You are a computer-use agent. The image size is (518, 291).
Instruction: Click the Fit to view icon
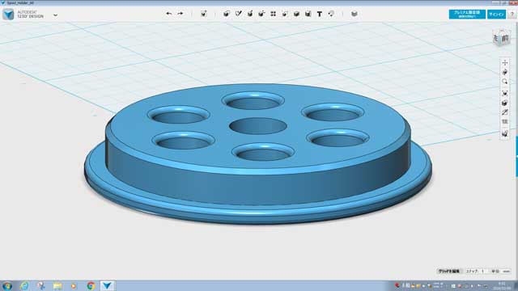tap(505, 94)
